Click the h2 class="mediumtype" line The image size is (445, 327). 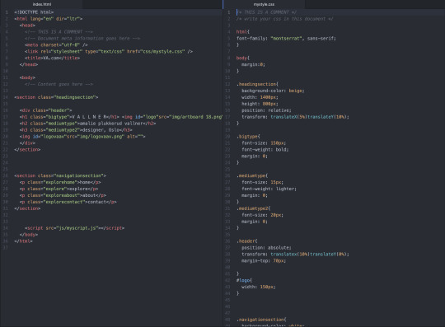click(x=87, y=124)
